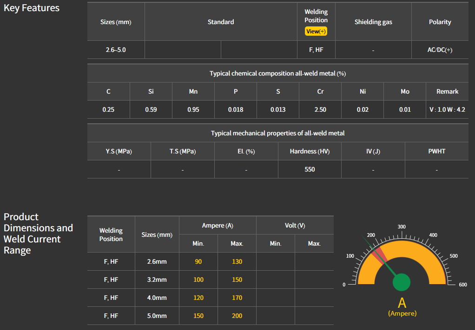Screen dimensions: 475x330
Task: Click the large yellow A (Ampere) gauge label
Action: tap(402, 303)
